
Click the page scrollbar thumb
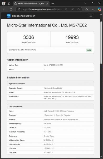[101, 43]
